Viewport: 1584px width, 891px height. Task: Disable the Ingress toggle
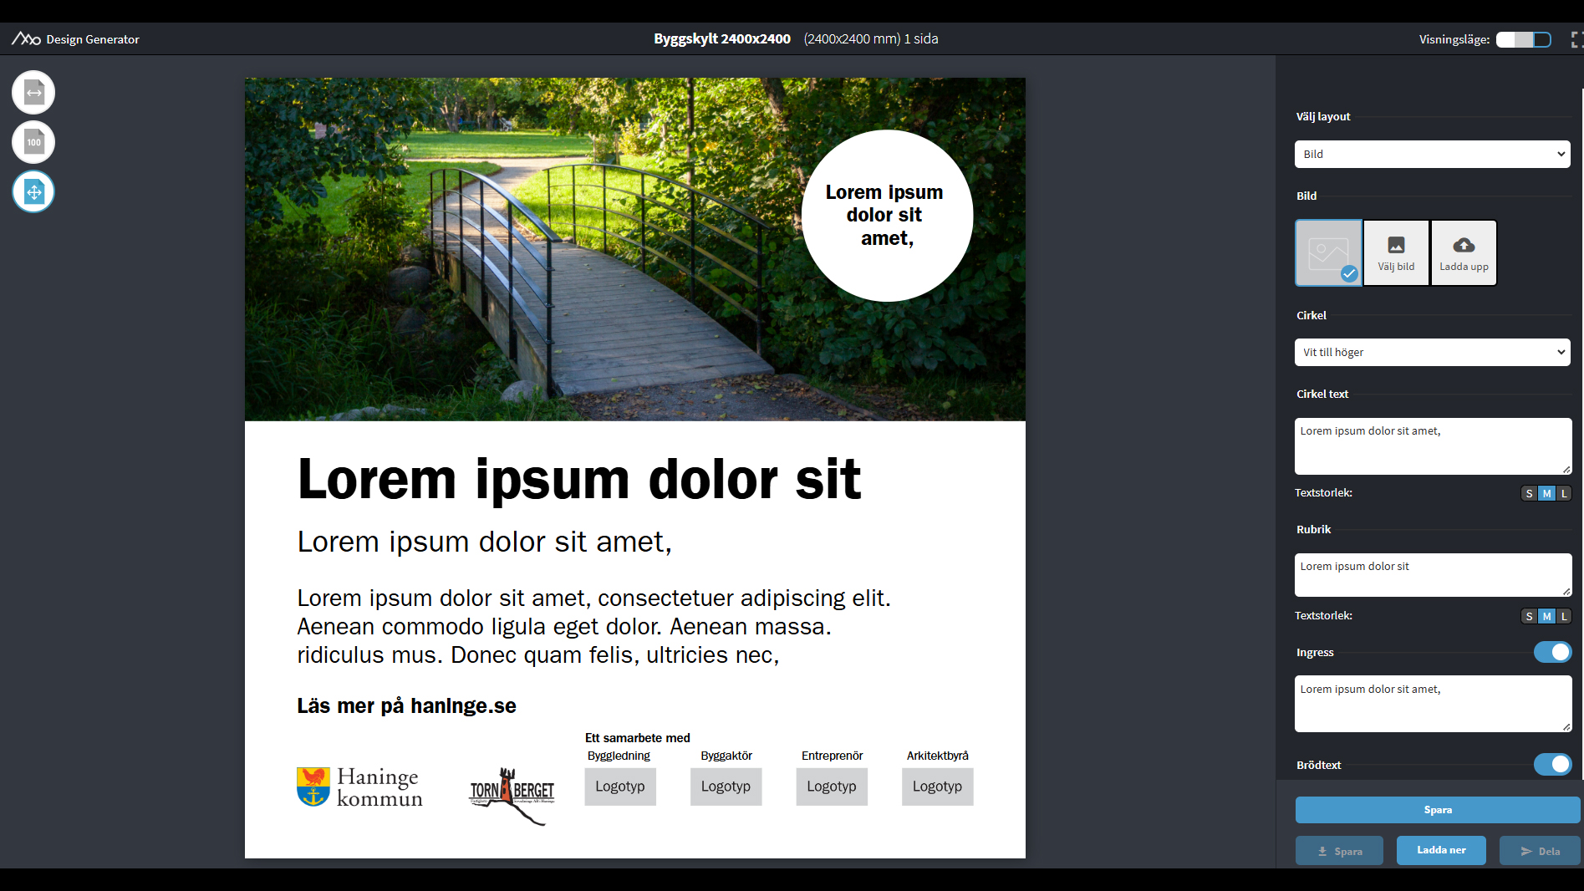tap(1552, 652)
